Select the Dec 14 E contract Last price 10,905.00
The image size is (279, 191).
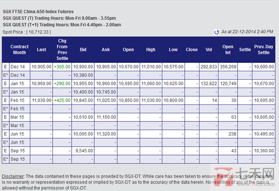(x=41, y=67)
